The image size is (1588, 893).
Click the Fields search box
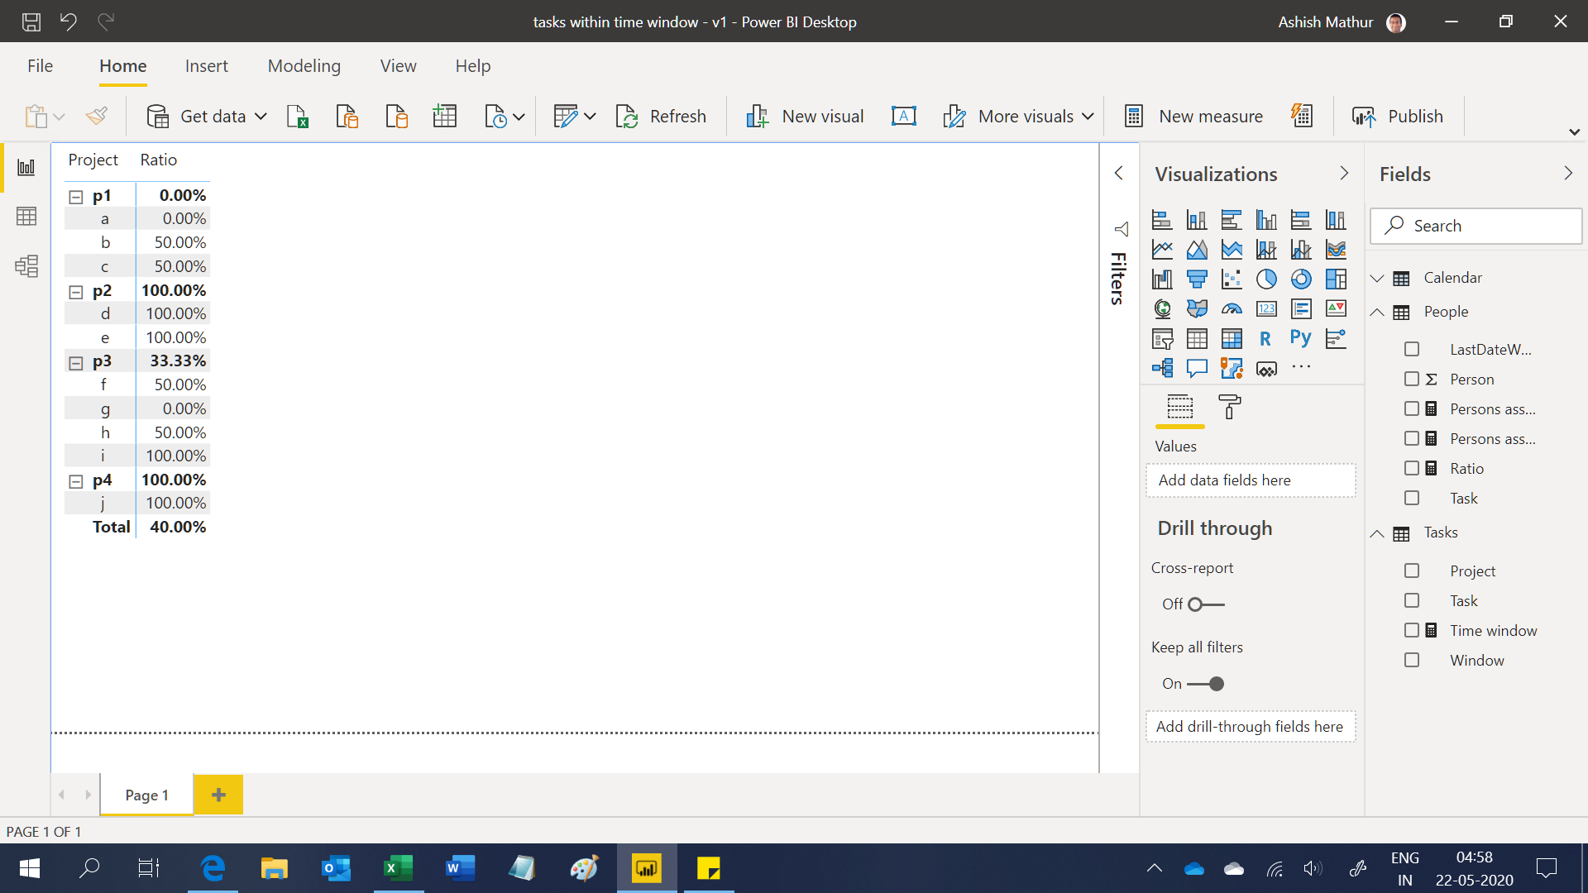tap(1476, 226)
